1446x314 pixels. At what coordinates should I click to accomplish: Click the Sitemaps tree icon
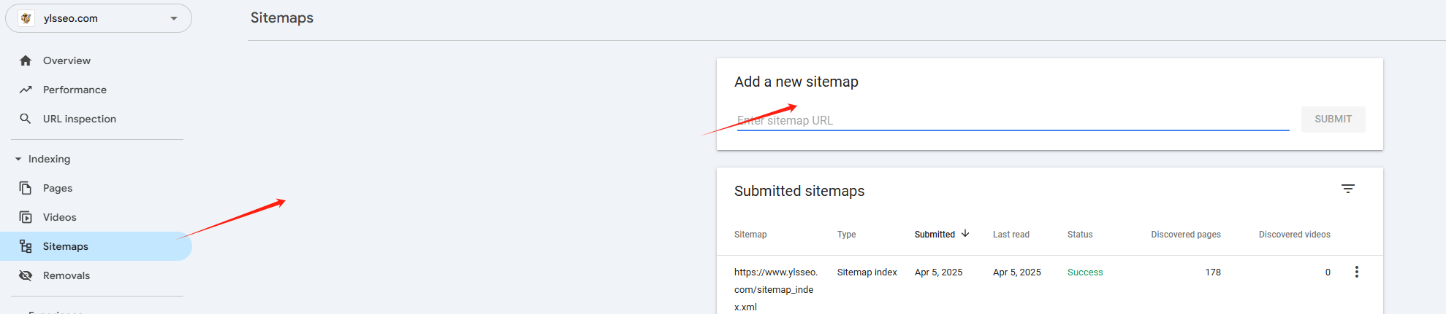click(x=26, y=246)
